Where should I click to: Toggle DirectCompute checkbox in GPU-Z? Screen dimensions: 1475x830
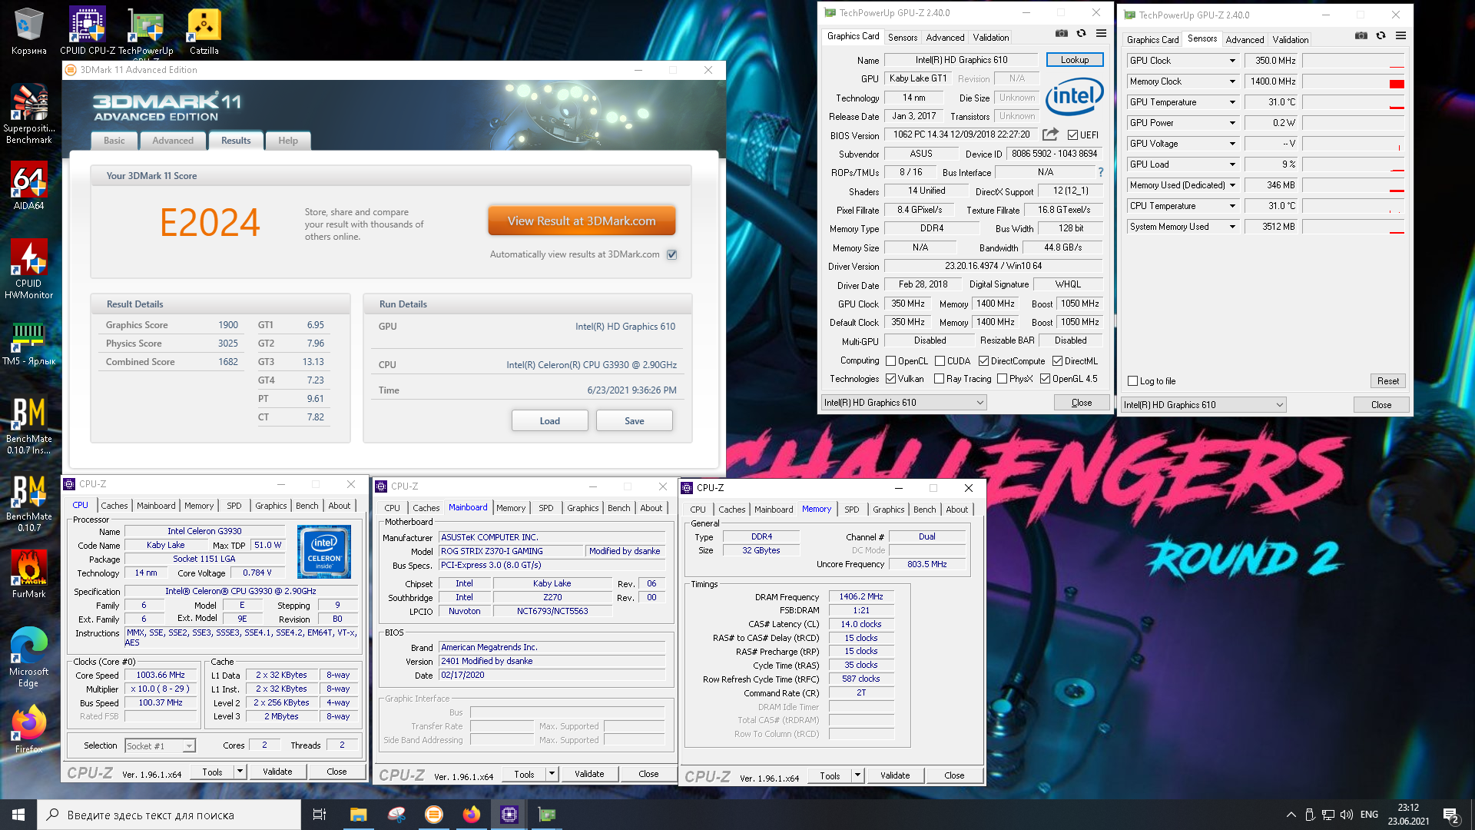coord(983,360)
